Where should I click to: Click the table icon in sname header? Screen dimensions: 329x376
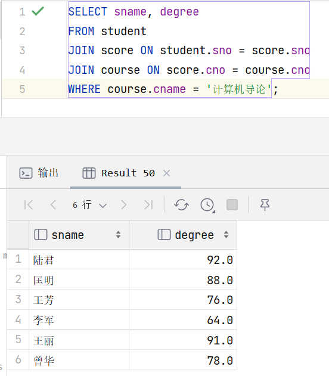[x=41, y=235]
